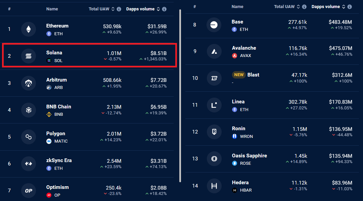Image resolution: width=363 pixels, height=201 pixels.
Task: Click info icon next to left Total UAW
Action: tap(119, 9)
